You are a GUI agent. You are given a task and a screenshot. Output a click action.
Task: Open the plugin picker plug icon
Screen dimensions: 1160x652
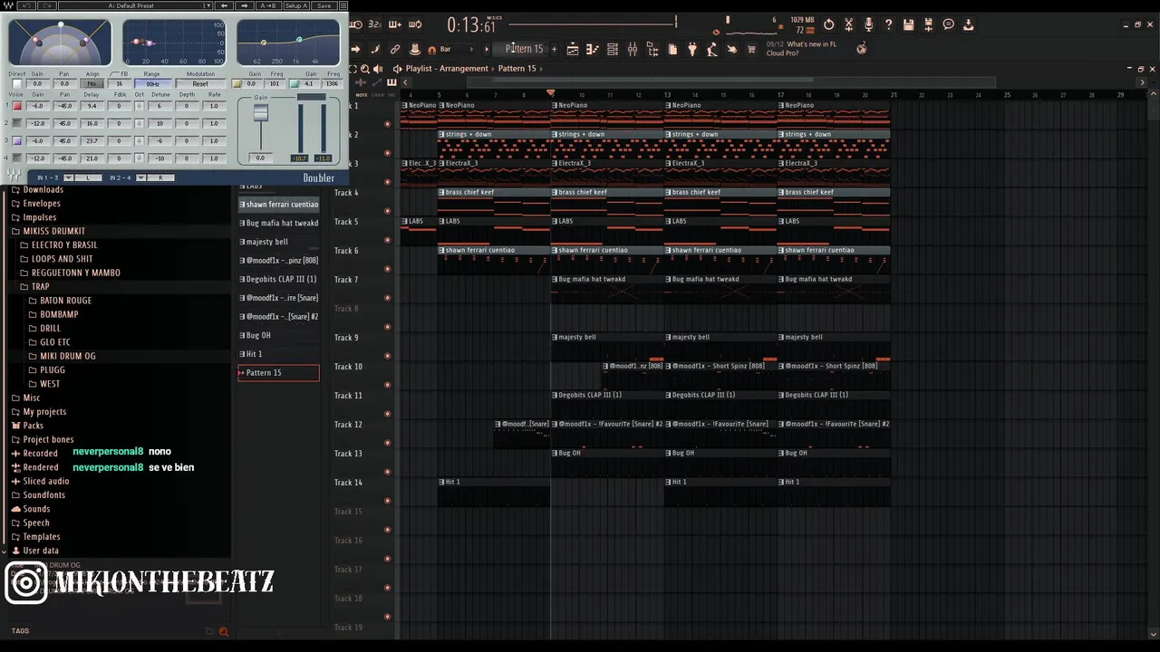tap(692, 49)
